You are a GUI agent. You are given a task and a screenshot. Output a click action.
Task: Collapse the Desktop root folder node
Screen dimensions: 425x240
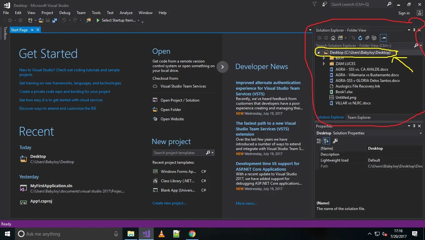pos(318,53)
